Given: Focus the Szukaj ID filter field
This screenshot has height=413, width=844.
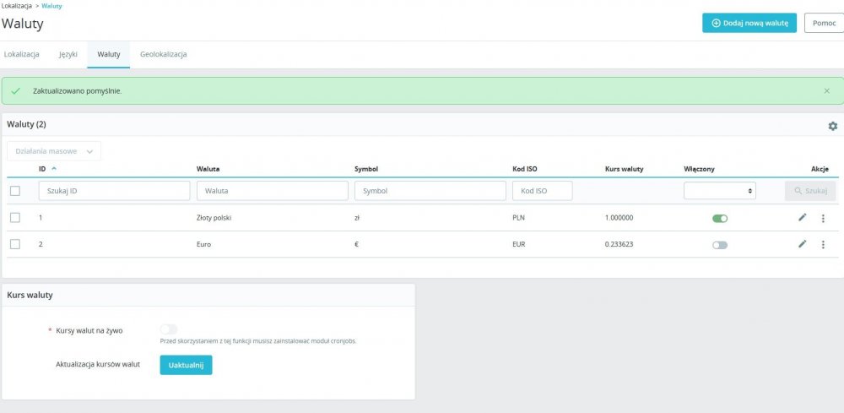Looking at the screenshot, I should (x=114, y=191).
